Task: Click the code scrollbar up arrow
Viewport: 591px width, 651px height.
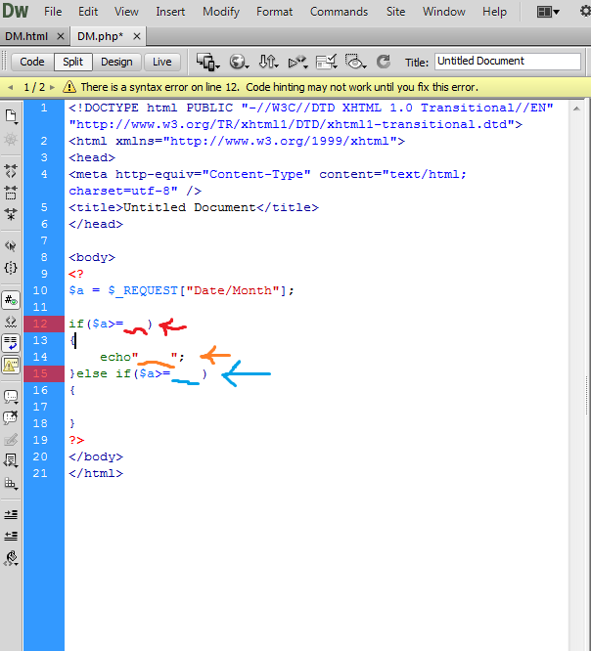Action: click(576, 108)
